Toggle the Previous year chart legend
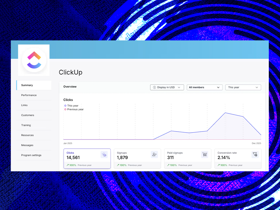Viewport: 280px width, 210px height. click(x=73, y=109)
